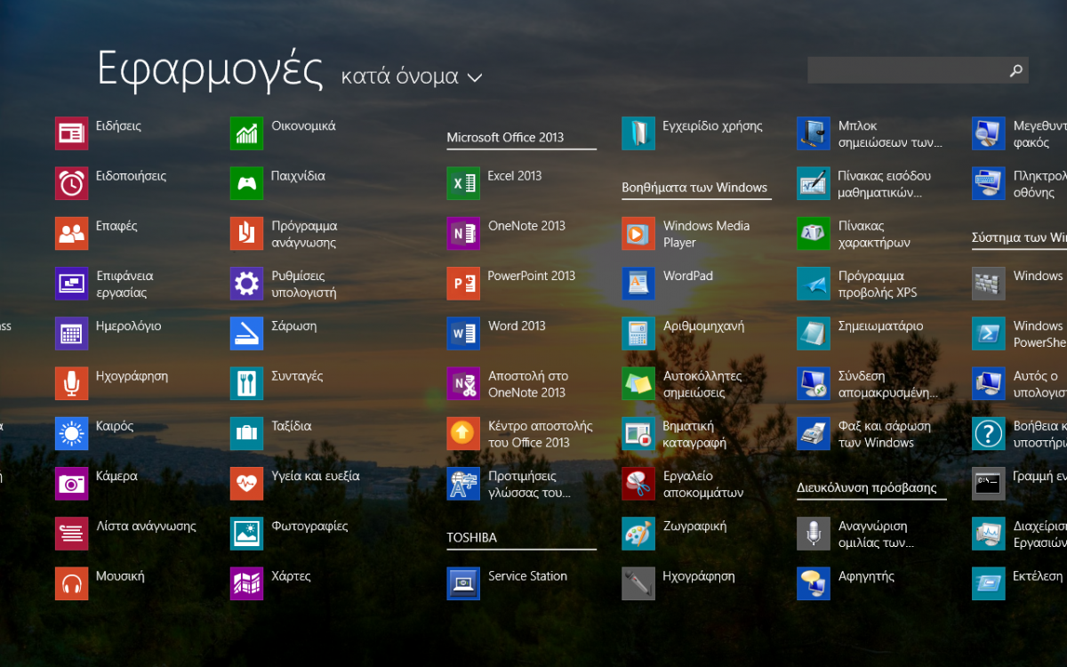1067x667 pixels.
Task: Open the Μεγεθυντικός φακός magnifier icon
Action: coord(989,133)
